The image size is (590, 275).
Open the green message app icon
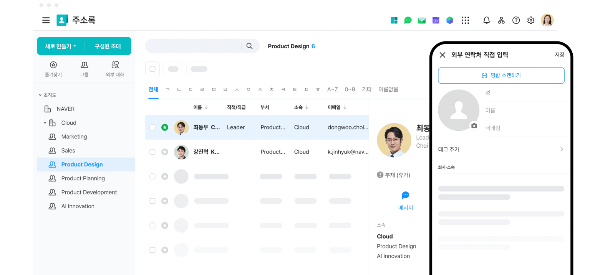pyautogui.click(x=408, y=20)
